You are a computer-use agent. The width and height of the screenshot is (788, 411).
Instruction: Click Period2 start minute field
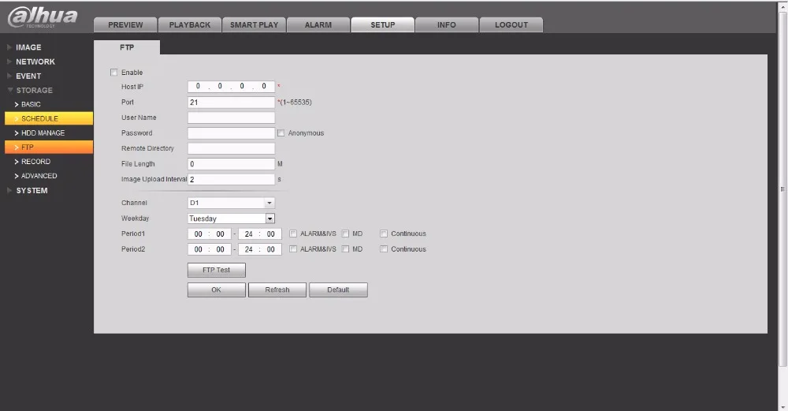pos(221,249)
